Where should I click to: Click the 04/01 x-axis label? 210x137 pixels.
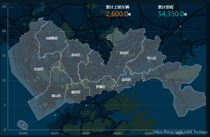click(x=118, y=133)
